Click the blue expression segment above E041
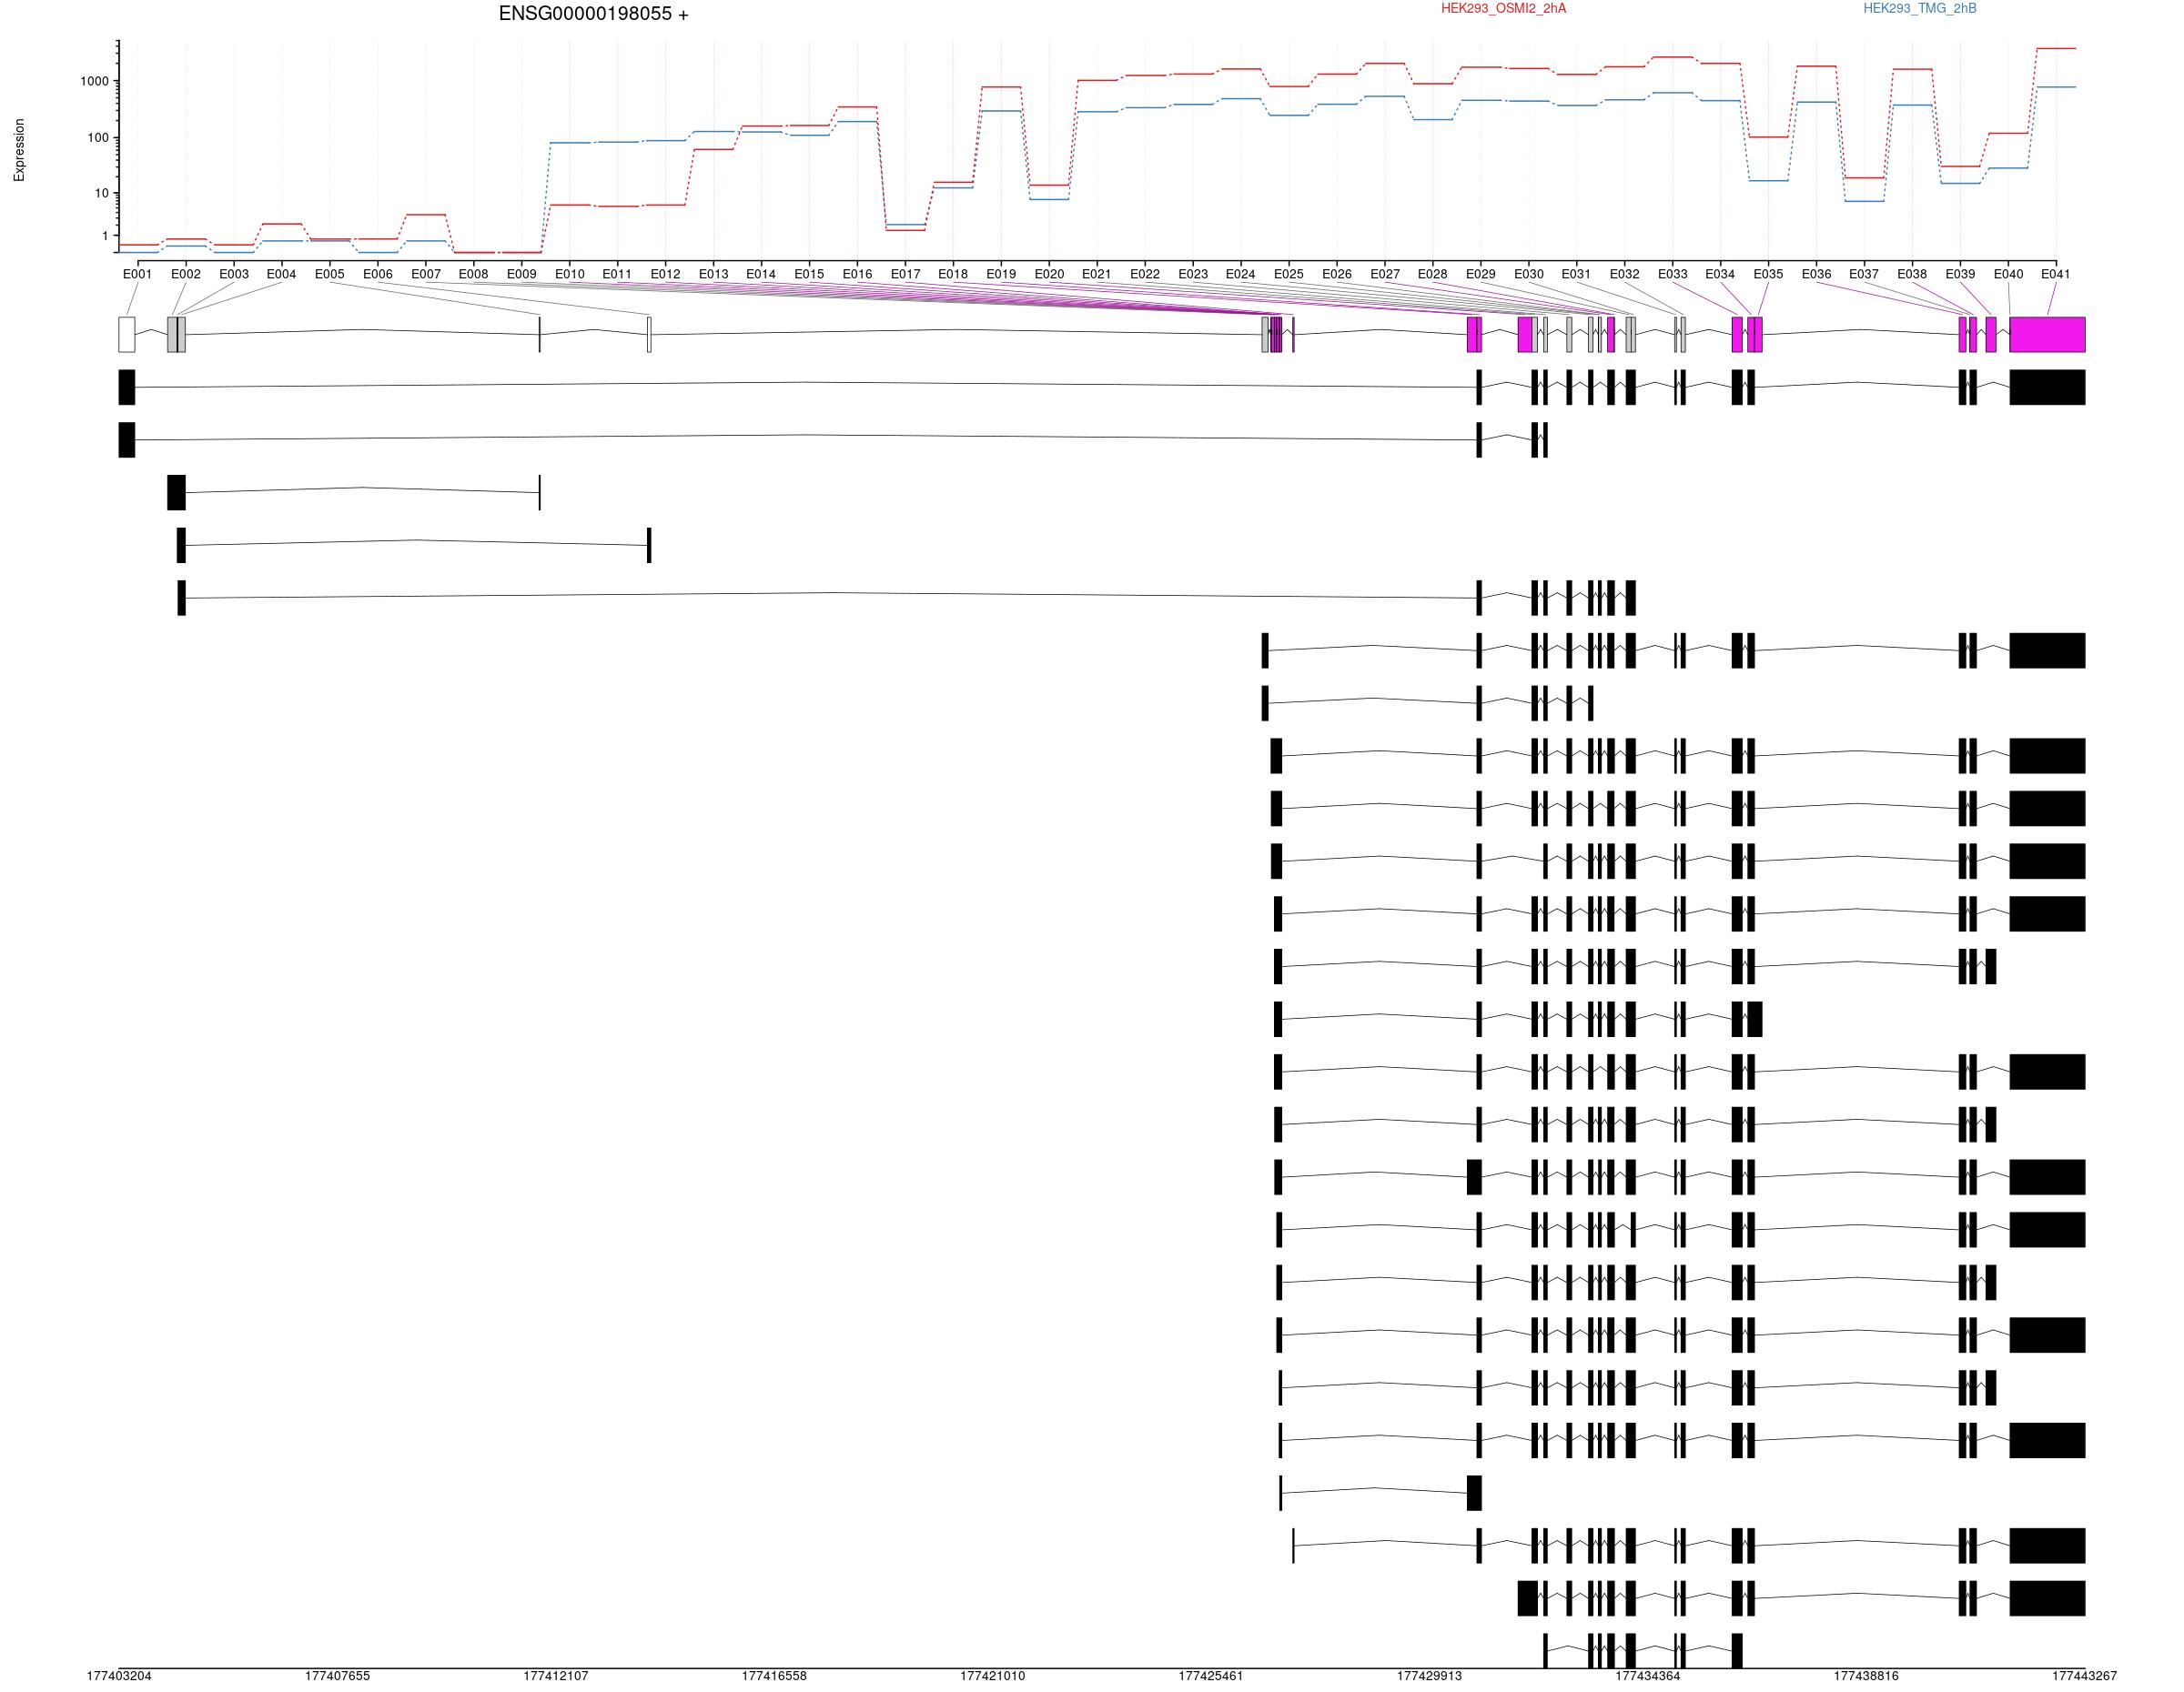This screenshot has height=1692, width=2184. [x=2056, y=87]
